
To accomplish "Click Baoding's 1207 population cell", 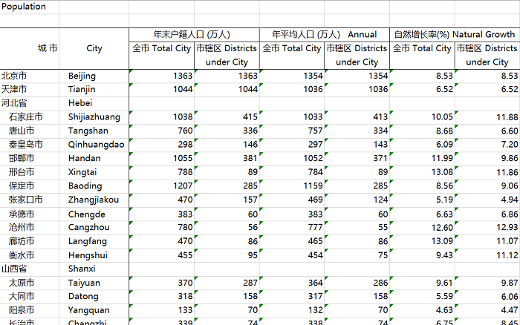I will (161, 186).
